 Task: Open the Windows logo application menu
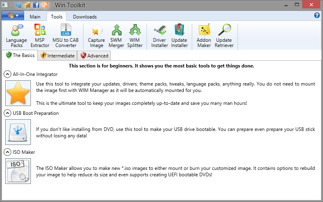[x=13, y=16]
